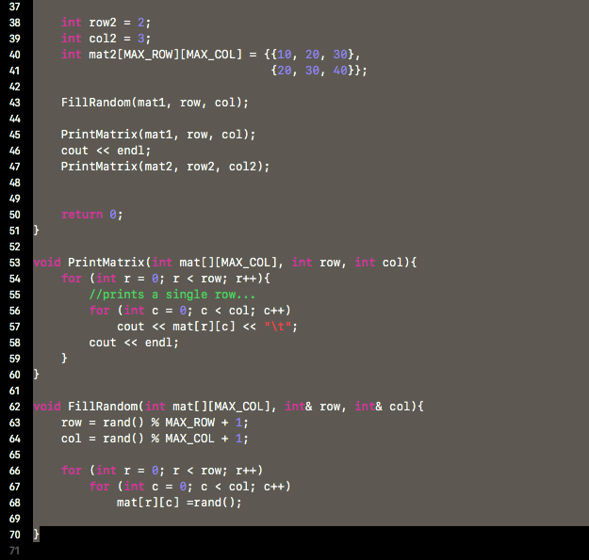The image size is (589, 560).
Task: Click line number 70 in the gutter
Action: click(15, 535)
